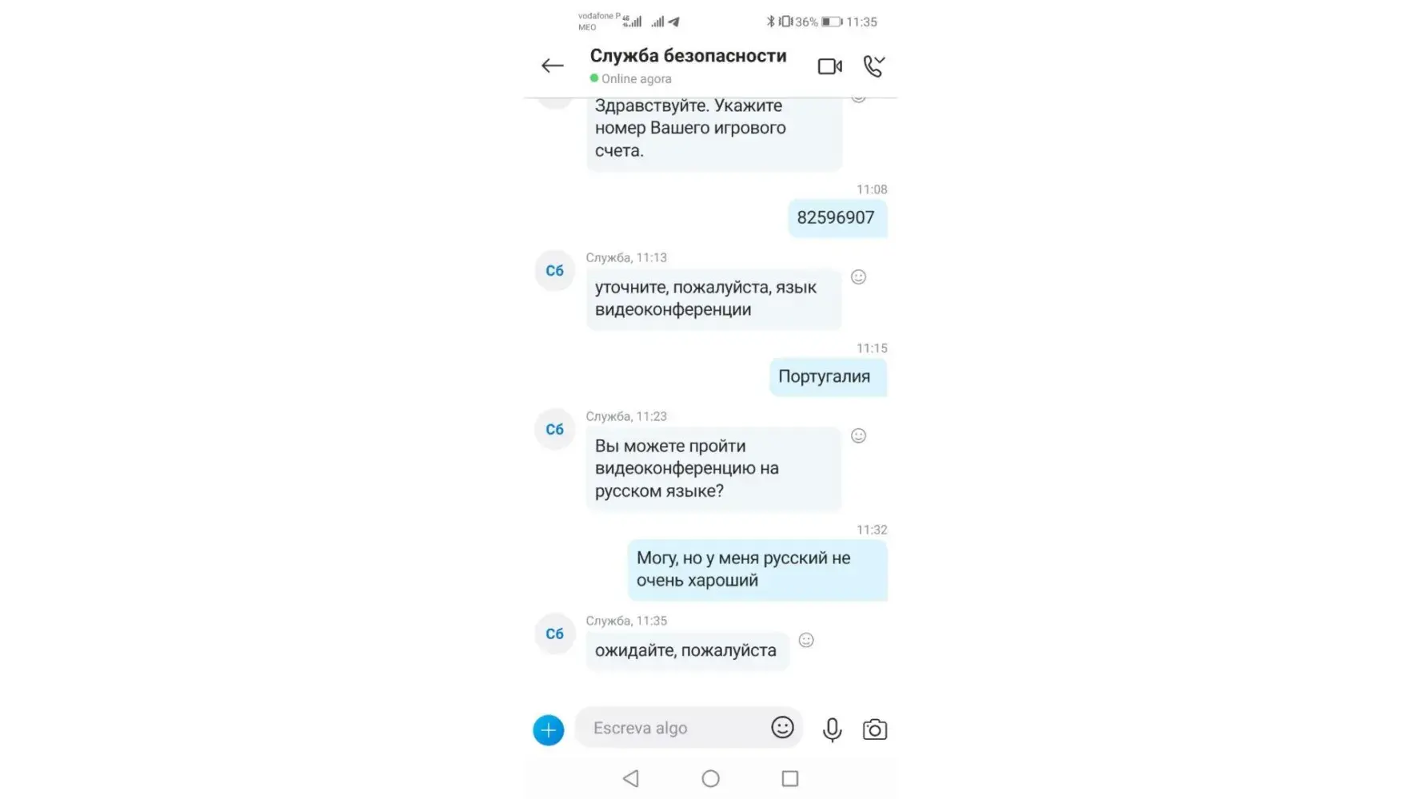Tap the microphone to record voice message
The width and height of the screenshot is (1422, 799).
[832, 729]
